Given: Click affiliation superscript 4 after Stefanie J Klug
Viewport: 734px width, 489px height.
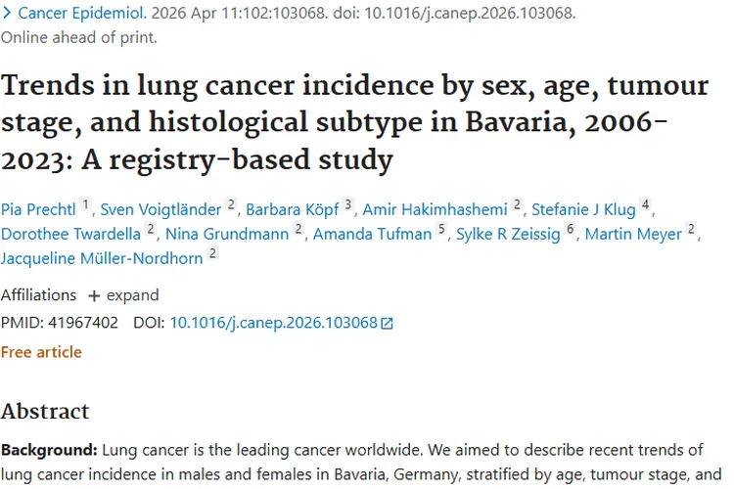Looking at the screenshot, I should (645, 204).
